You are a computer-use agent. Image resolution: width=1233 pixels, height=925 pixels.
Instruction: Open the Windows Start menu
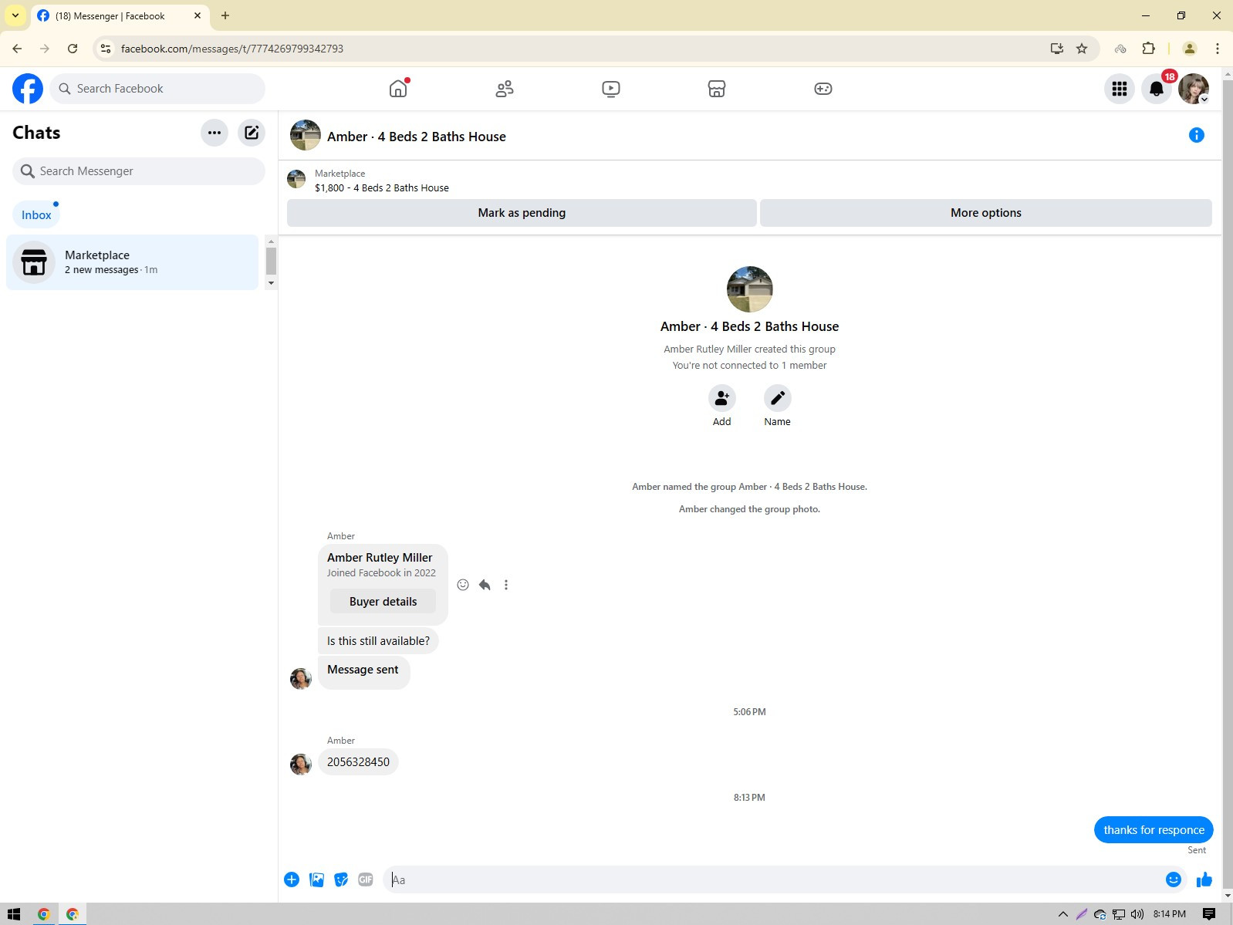[14, 914]
